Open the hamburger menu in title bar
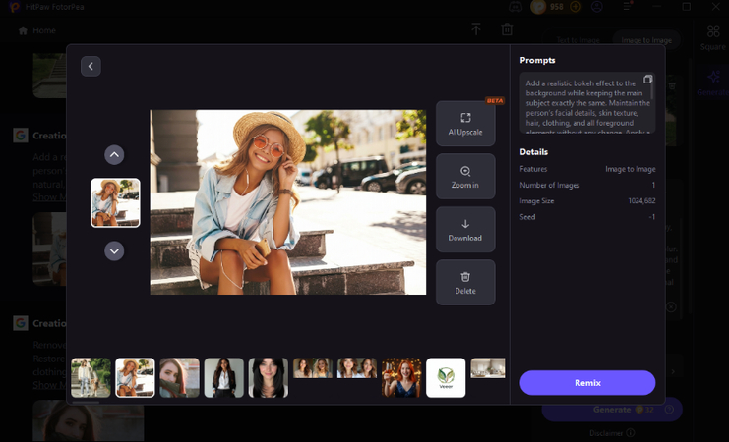 628,7
